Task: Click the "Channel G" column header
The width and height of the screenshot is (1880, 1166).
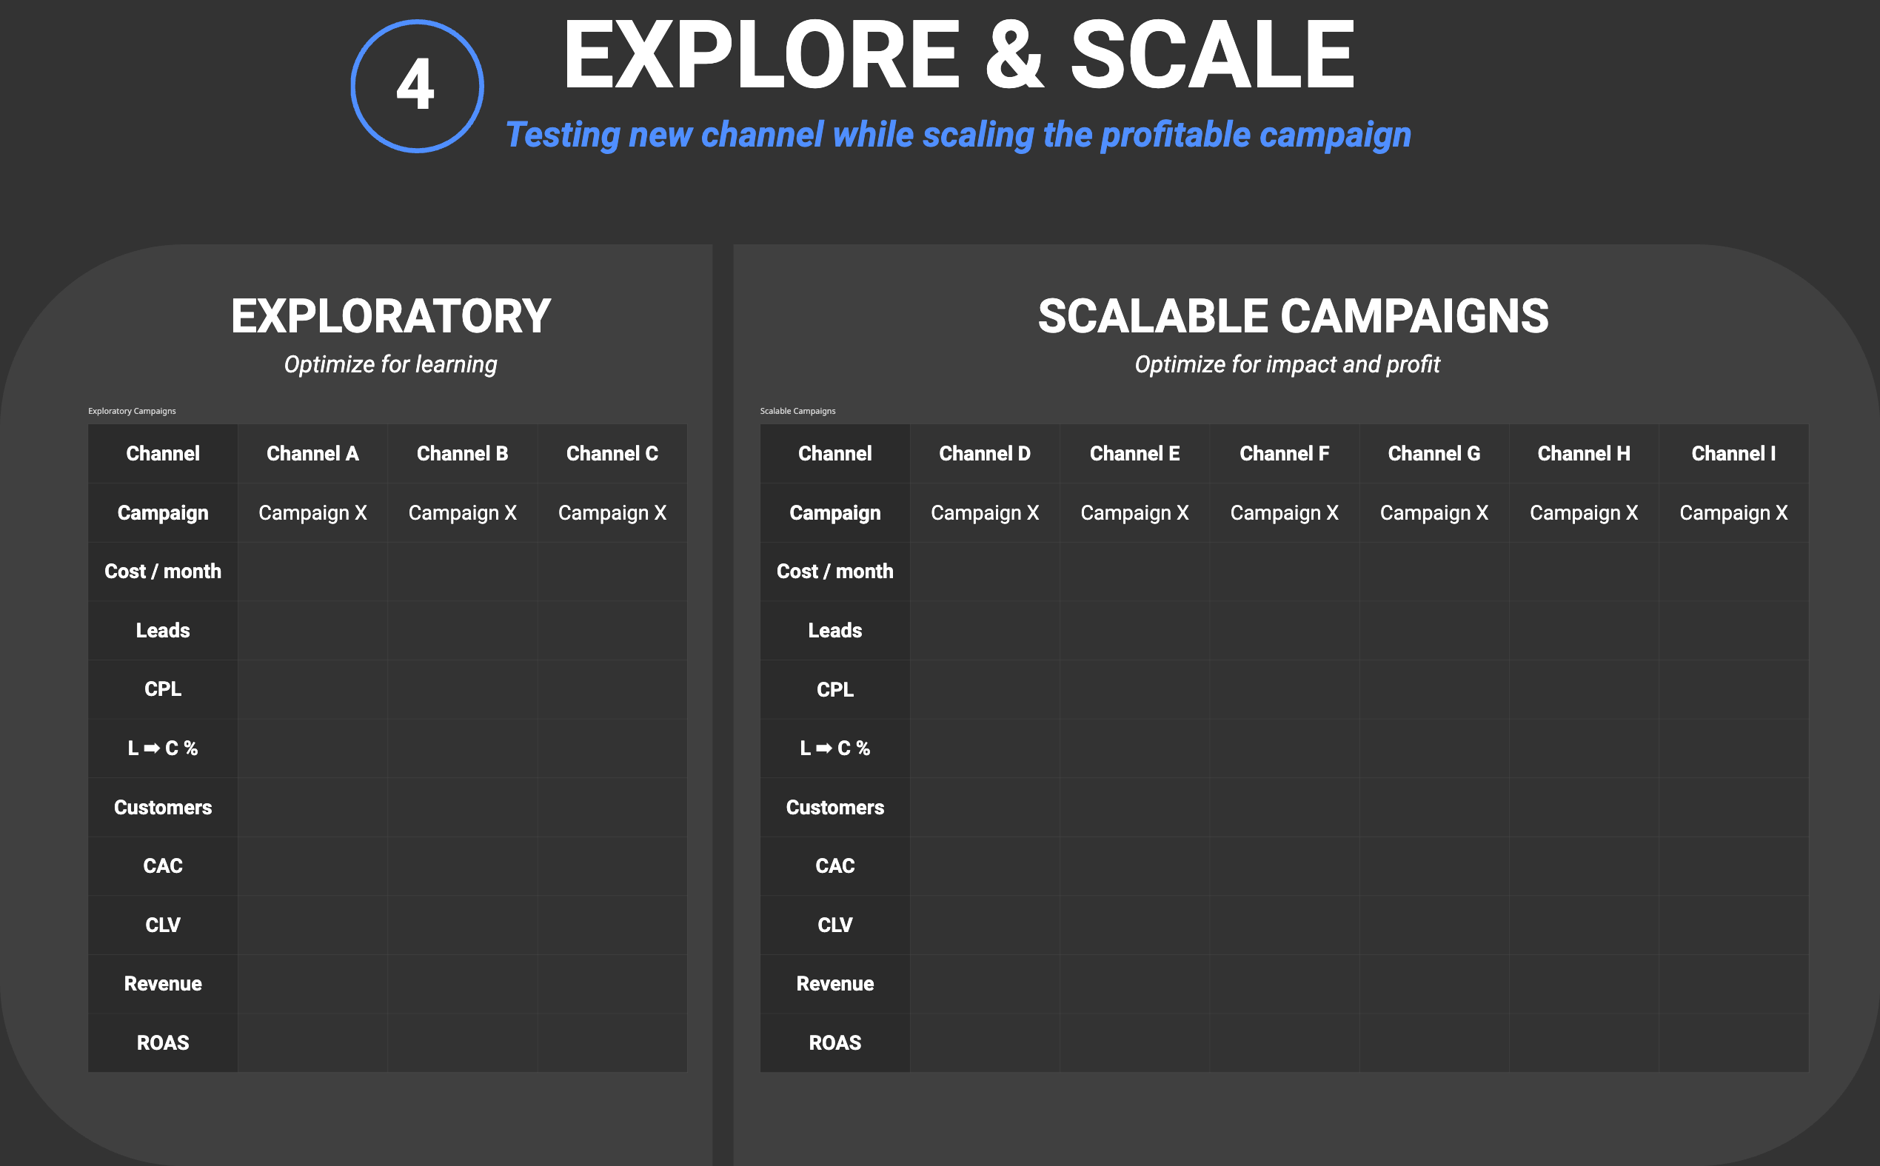Action: (1434, 453)
